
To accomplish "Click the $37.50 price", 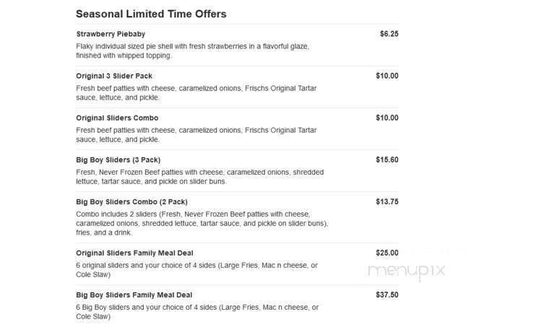I will 387,295.
